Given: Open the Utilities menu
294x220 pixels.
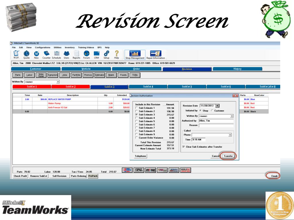Looking at the screenshot, I should [x=57, y=48].
